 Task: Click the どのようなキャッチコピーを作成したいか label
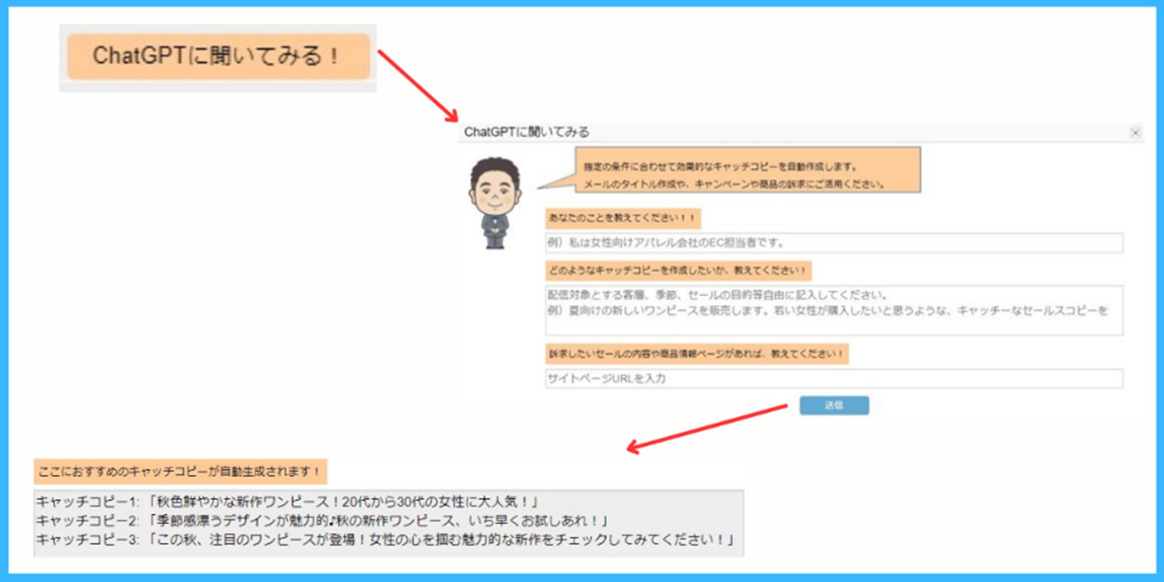pyautogui.click(x=678, y=272)
